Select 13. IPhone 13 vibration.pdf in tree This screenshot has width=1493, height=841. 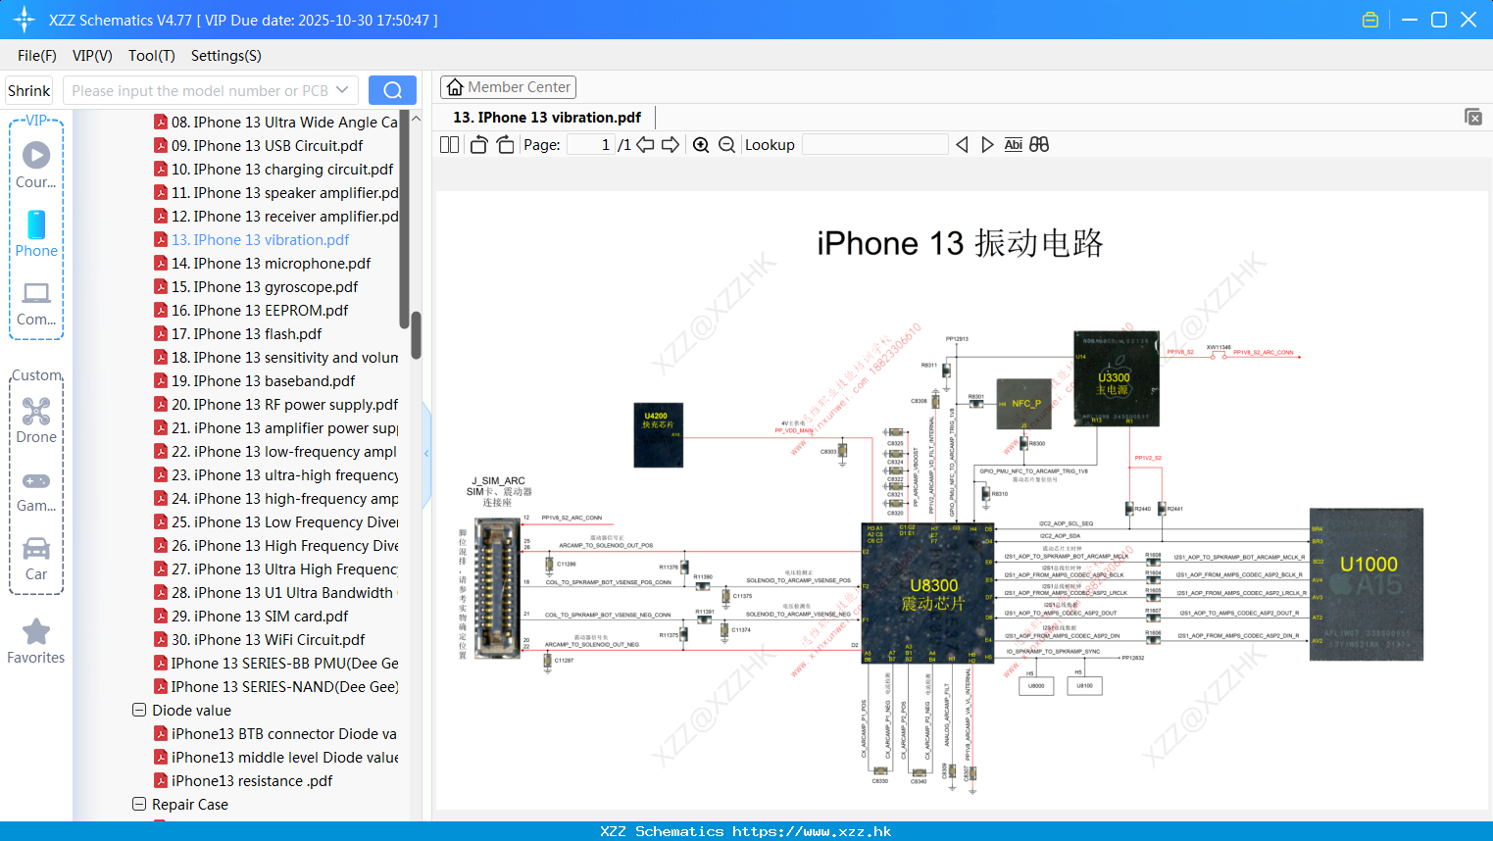pos(252,239)
